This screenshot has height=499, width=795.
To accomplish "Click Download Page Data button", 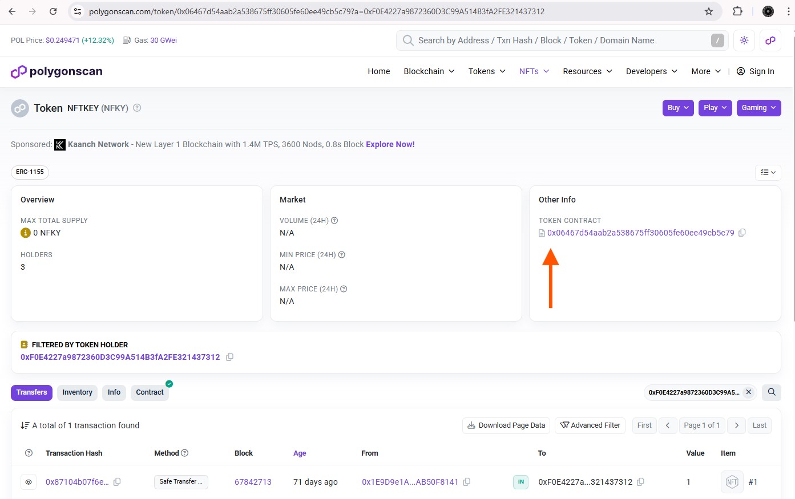I will (506, 425).
